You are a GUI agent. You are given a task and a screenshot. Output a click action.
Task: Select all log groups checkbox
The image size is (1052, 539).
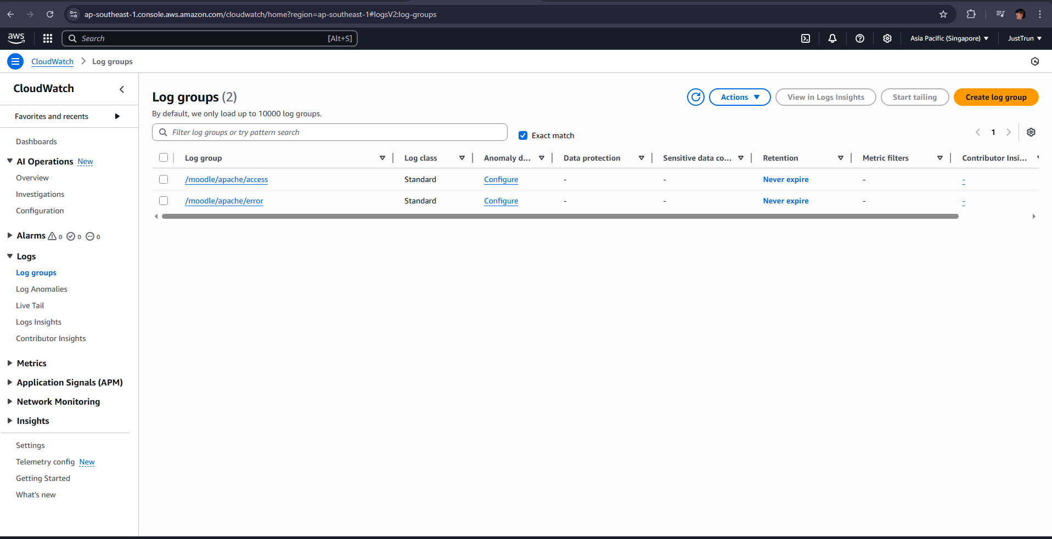[164, 157]
